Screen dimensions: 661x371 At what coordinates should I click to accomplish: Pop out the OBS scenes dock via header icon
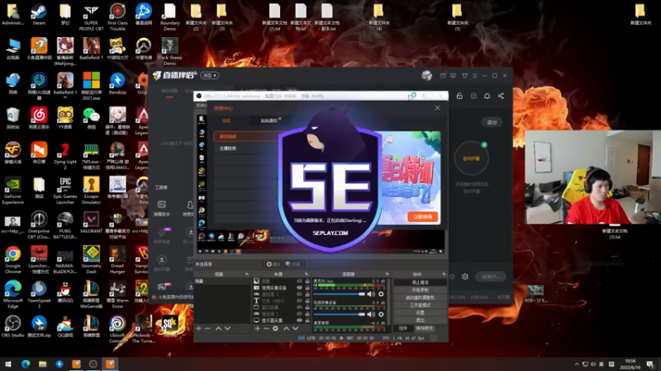pyautogui.click(x=247, y=275)
